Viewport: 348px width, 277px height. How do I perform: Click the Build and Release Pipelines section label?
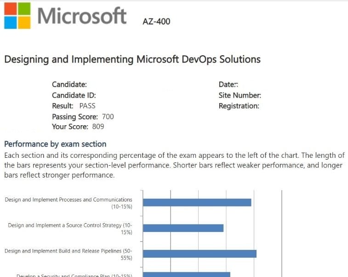(x=68, y=254)
